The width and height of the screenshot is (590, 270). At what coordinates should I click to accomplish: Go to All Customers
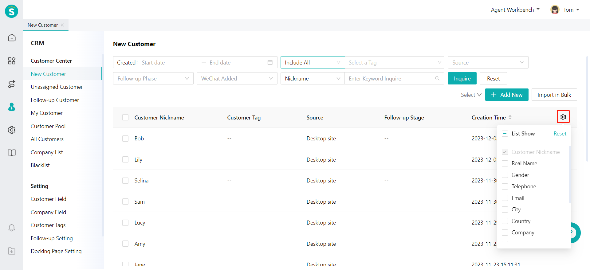[x=47, y=139]
